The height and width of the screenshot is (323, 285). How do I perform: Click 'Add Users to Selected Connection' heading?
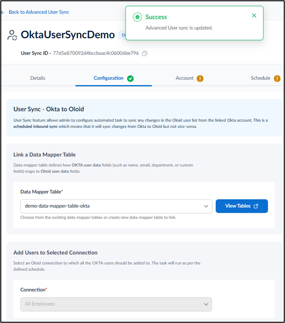(x=55, y=252)
